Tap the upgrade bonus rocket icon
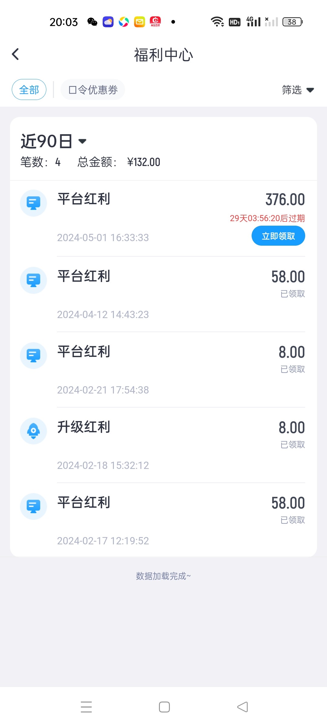This screenshot has width=327, height=727. (x=33, y=431)
